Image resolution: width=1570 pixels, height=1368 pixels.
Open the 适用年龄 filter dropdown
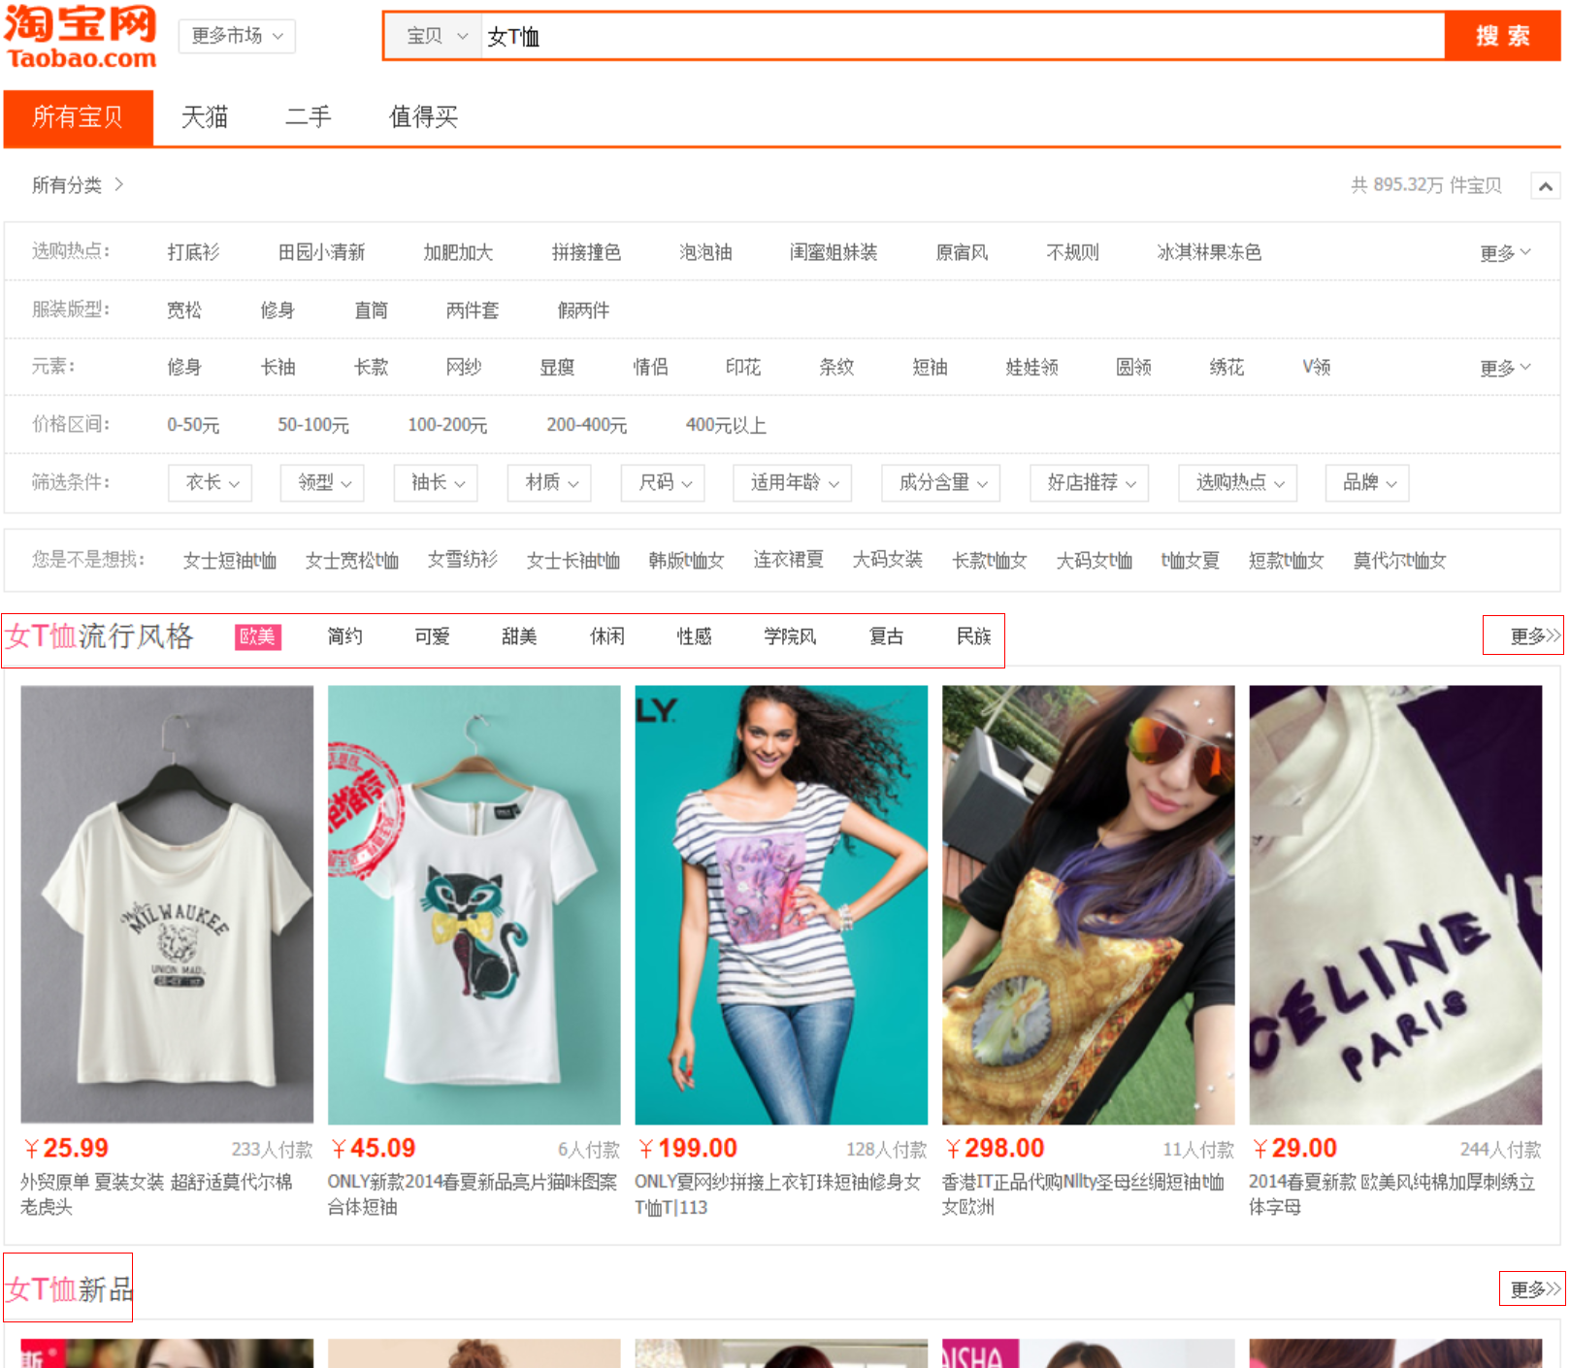(x=793, y=482)
